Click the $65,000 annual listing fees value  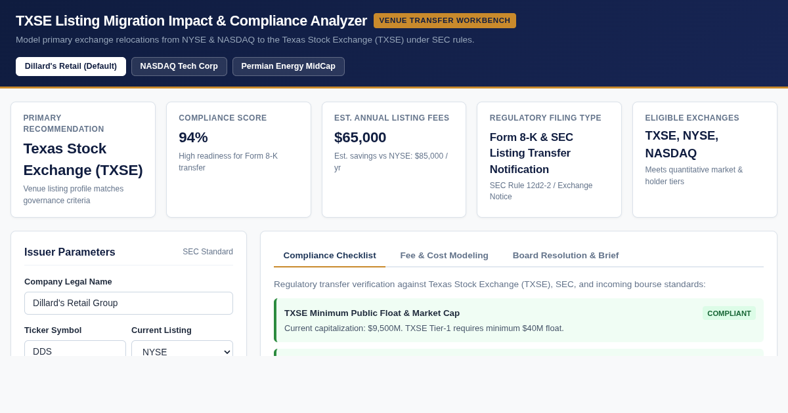pos(360,138)
